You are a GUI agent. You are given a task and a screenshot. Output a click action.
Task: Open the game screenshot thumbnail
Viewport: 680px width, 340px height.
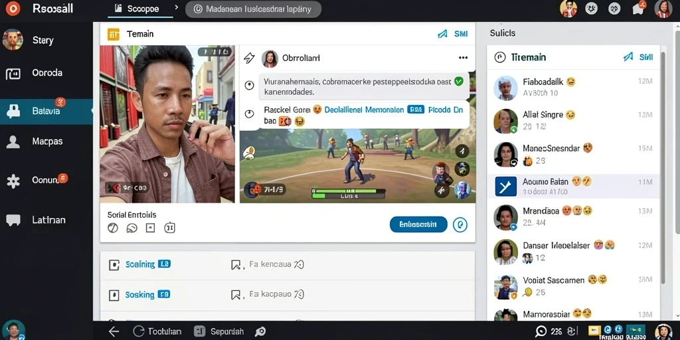tap(357, 166)
